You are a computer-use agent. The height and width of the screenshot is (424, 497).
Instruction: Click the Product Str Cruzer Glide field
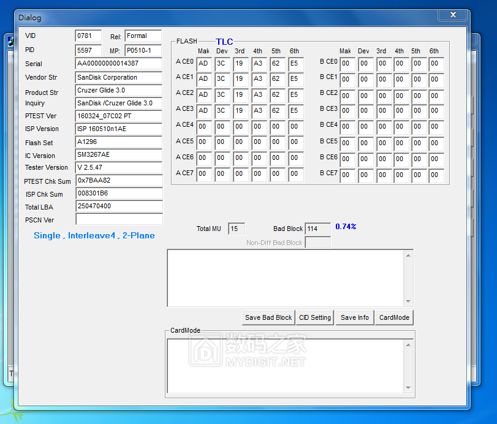[118, 91]
